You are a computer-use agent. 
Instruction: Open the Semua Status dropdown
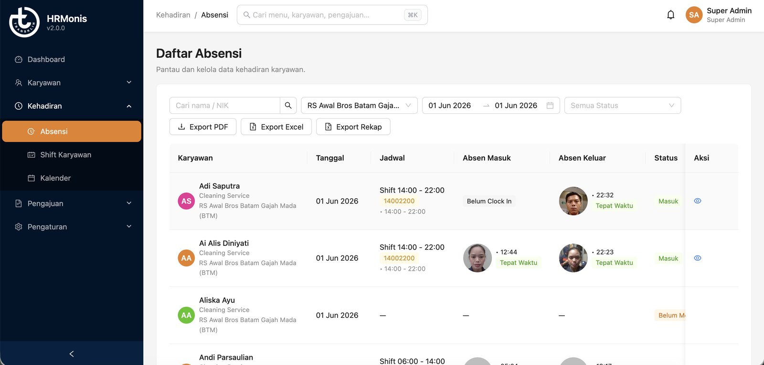pyautogui.click(x=622, y=105)
